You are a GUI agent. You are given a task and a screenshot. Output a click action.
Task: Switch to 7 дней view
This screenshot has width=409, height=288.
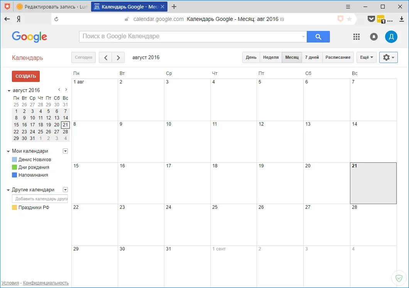312,57
